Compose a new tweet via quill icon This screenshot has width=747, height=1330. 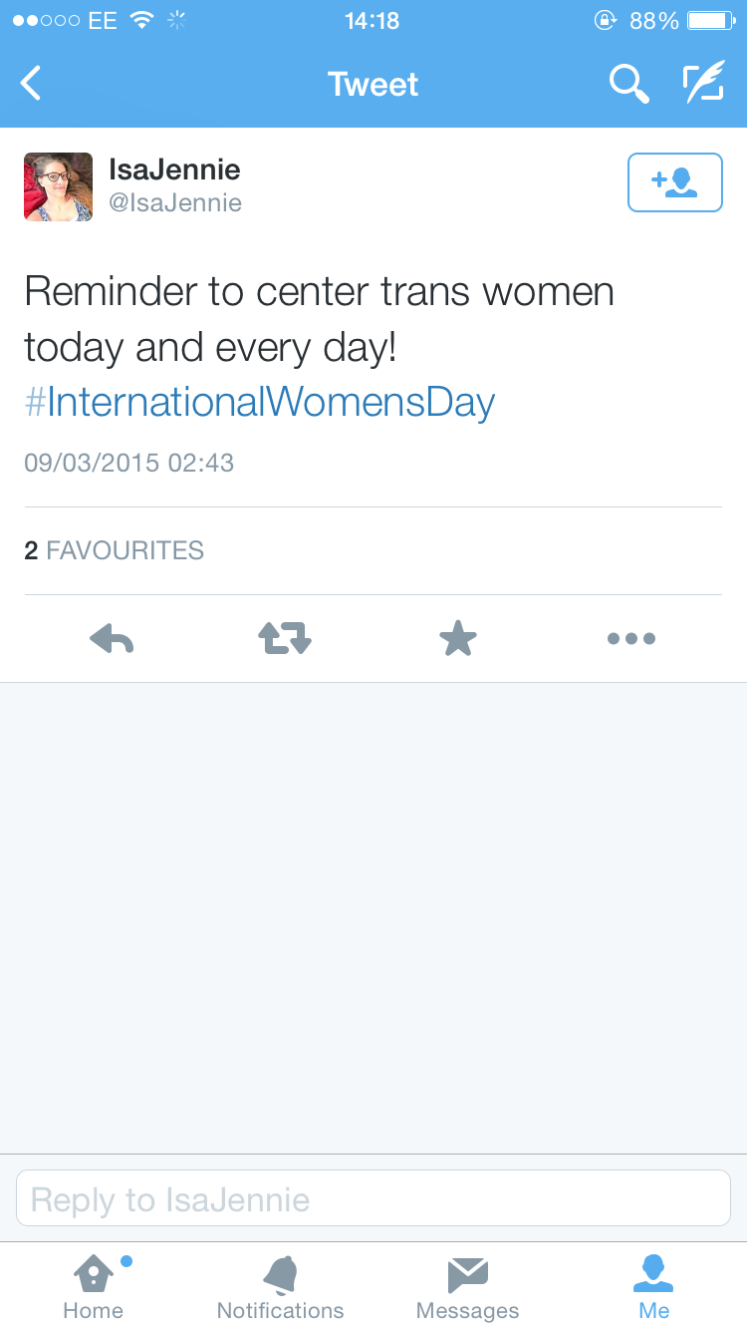click(703, 84)
